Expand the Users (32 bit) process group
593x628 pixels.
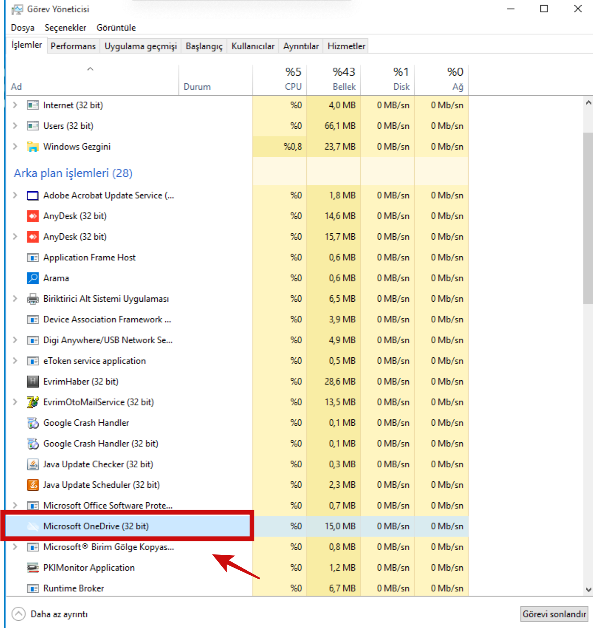[15, 126]
